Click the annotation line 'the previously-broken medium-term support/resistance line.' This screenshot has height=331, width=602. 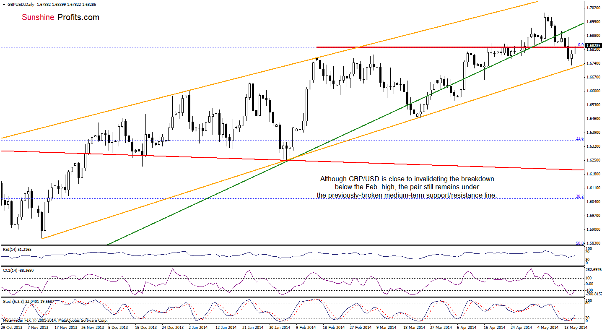(407, 195)
